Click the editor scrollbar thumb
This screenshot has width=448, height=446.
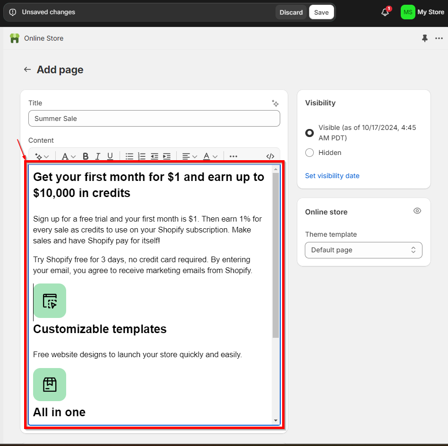tap(276, 255)
